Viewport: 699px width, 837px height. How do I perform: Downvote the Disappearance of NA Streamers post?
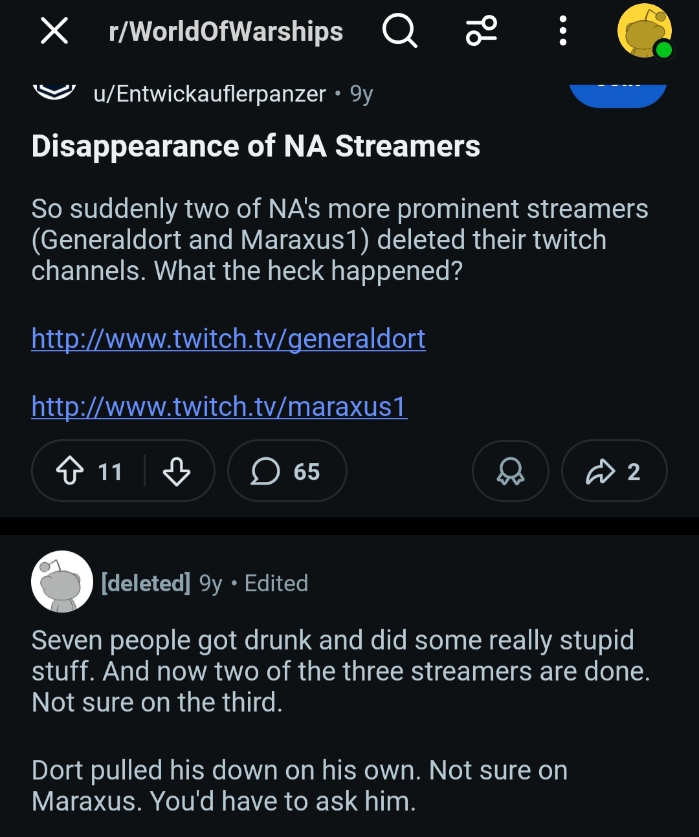[176, 471]
